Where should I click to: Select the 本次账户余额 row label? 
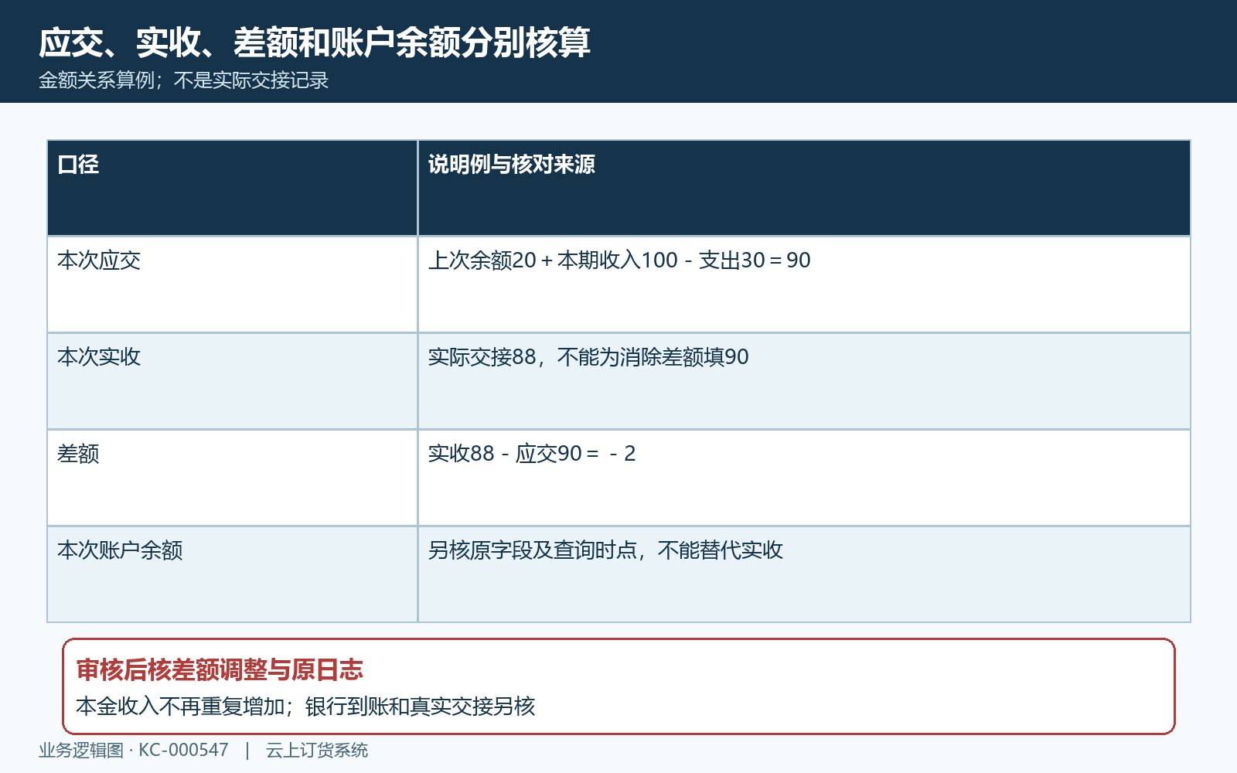[x=120, y=550]
